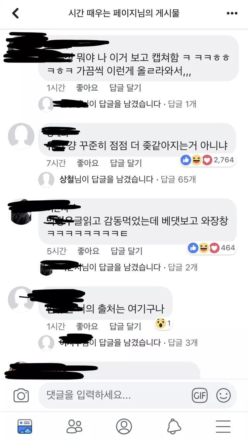View the single wow reaction on comment
The height and width of the screenshot is (441, 248).
(x=163, y=324)
